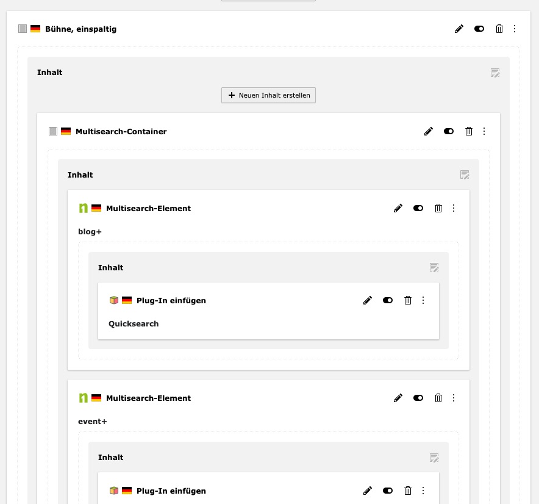539x504 pixels.
Task: Delete the Multisearch-Container element
Action: tap(468, 131)
